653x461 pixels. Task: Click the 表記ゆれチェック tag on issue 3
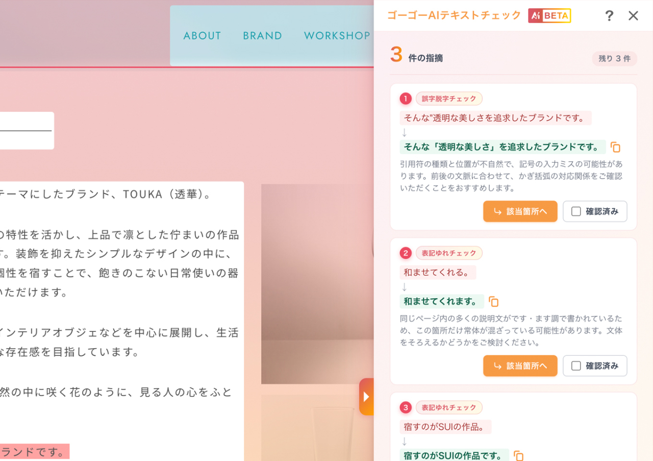click(449, 407)
